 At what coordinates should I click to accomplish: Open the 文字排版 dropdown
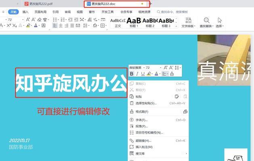tap(188, 23)
